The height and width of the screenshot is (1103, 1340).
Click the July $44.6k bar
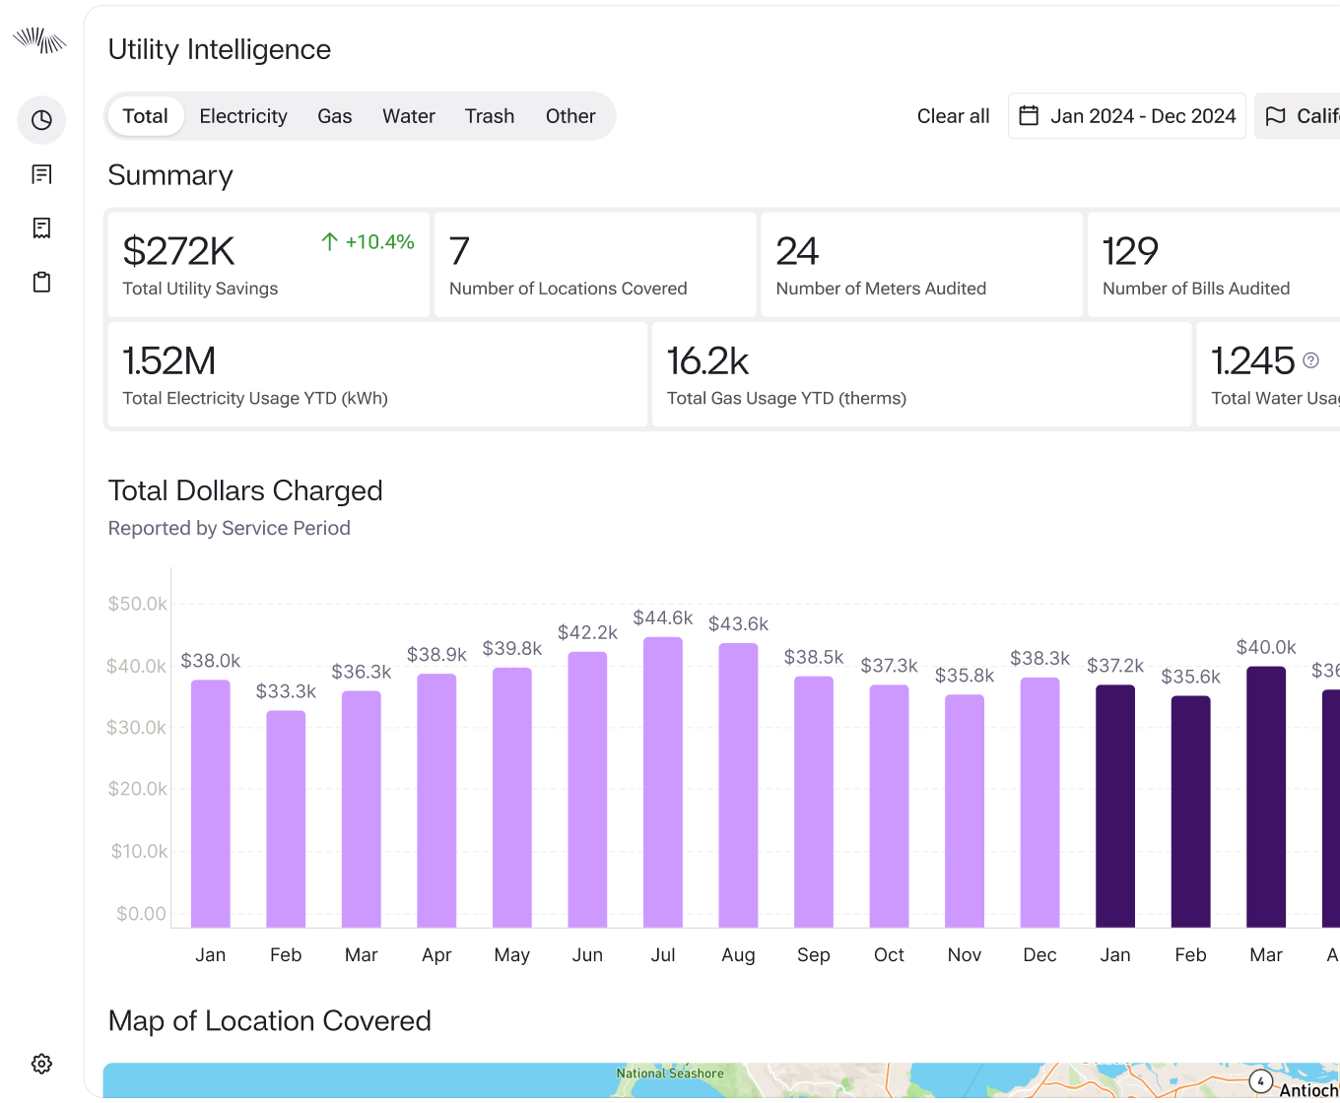pyautogui.click(x=663, y=782)
